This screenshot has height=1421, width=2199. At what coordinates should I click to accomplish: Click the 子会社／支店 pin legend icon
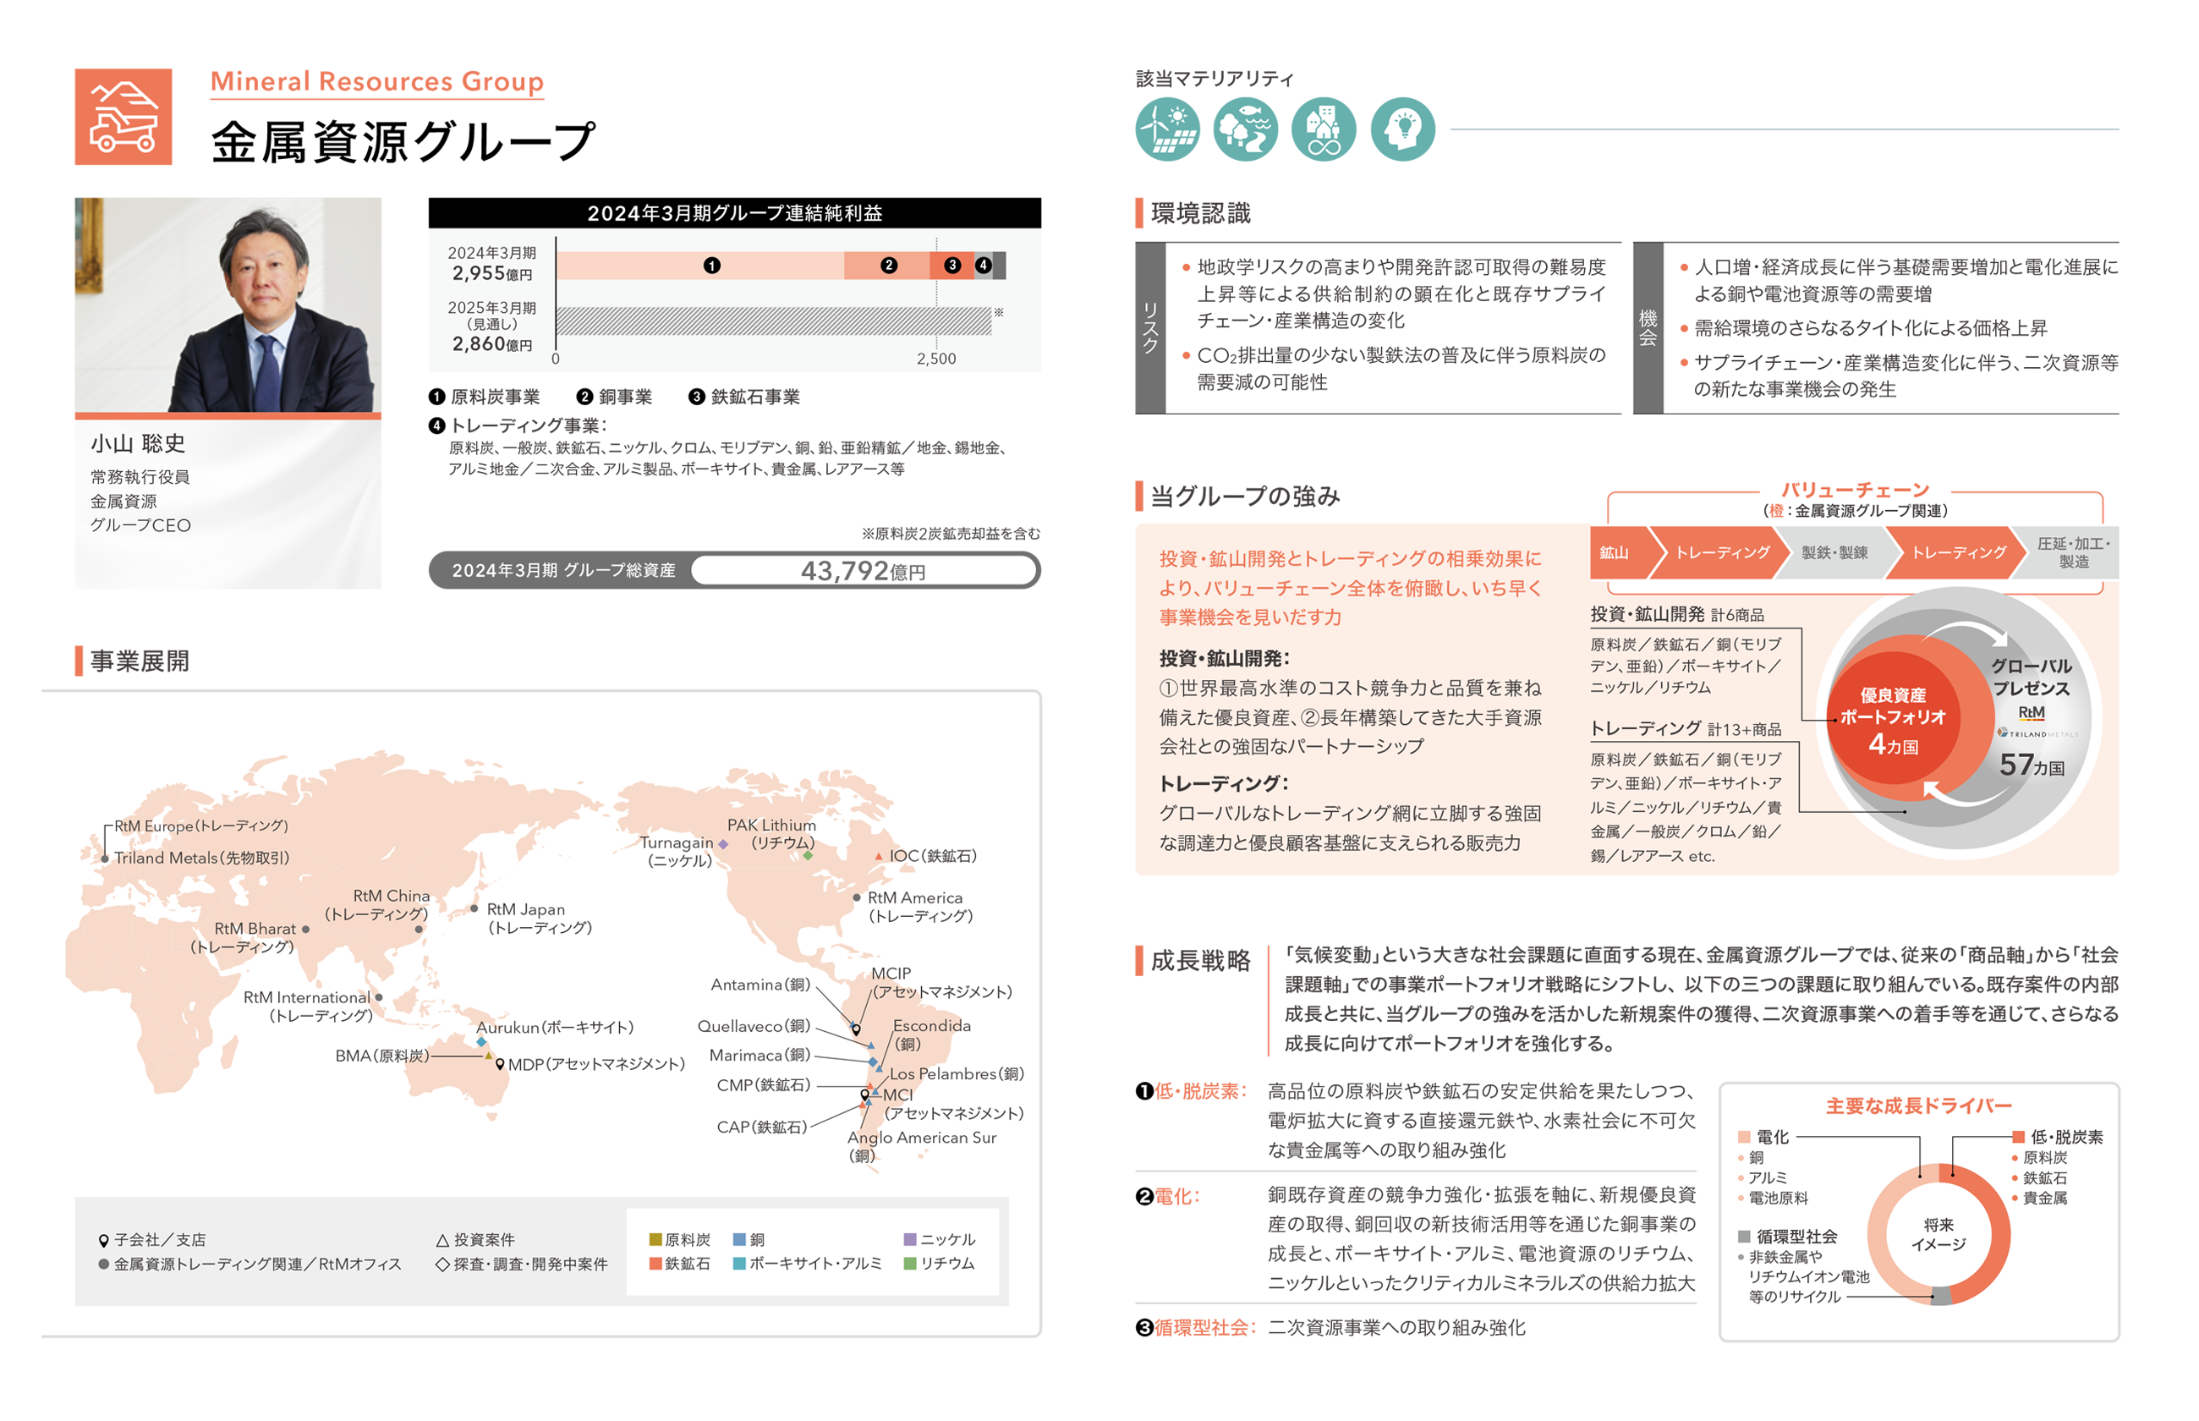(x=103, y=1240)
